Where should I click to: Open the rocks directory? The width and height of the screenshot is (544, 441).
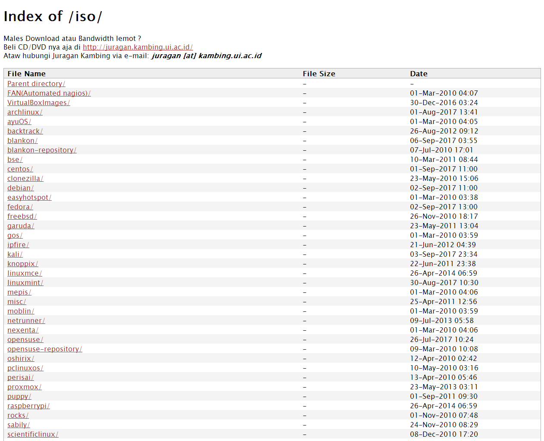18,415
